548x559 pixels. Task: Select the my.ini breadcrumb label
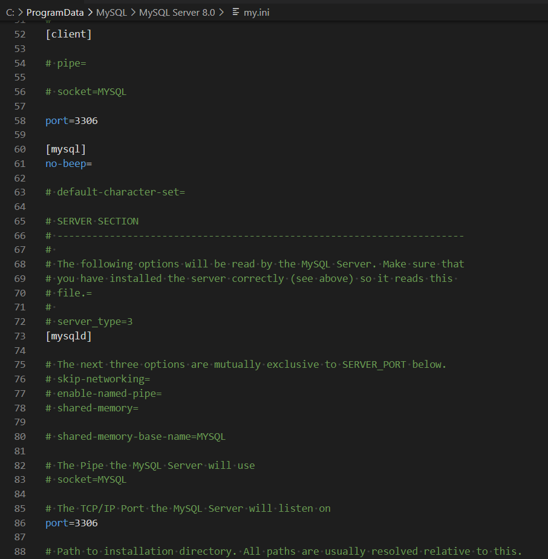tap(256, 12)
